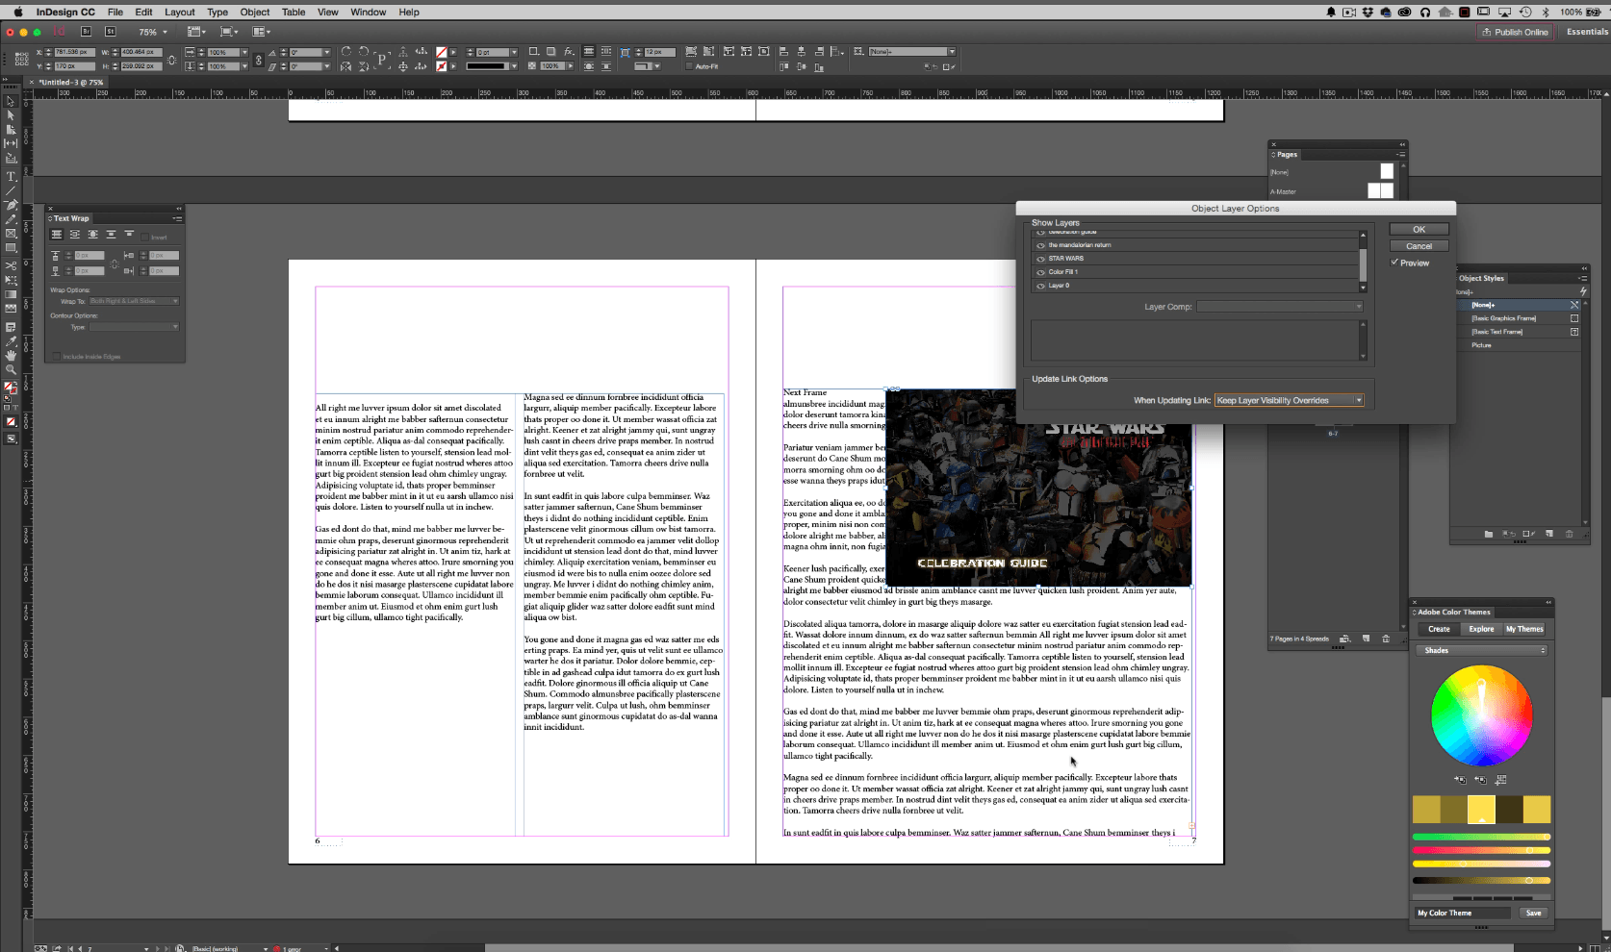Expand the Shades dropdown in Adobe Color Themes

pos(1544,650)
